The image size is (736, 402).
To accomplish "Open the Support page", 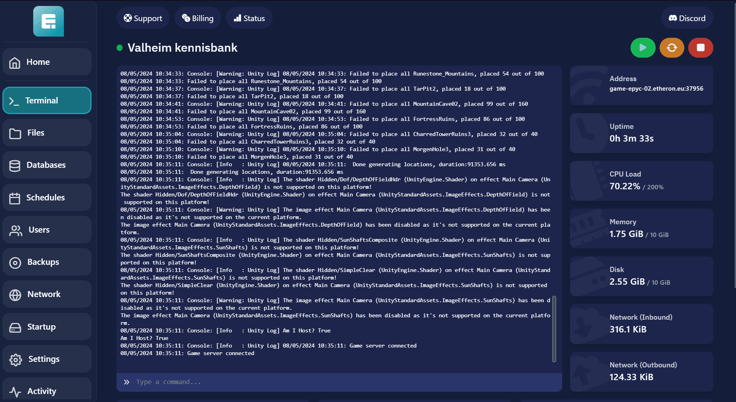I will coord(143,18).
